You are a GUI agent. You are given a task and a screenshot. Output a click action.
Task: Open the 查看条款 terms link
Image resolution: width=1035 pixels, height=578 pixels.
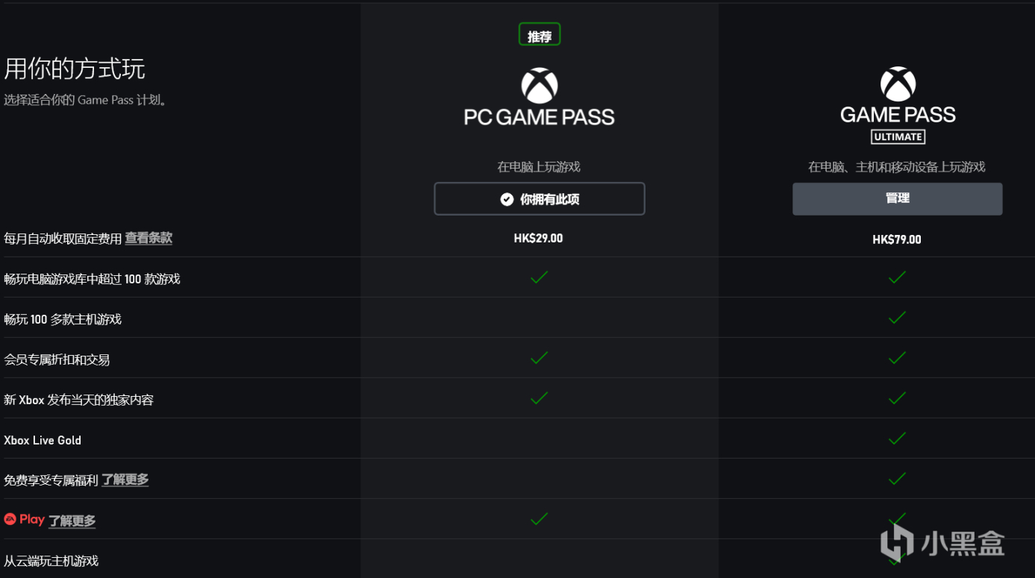148,238
